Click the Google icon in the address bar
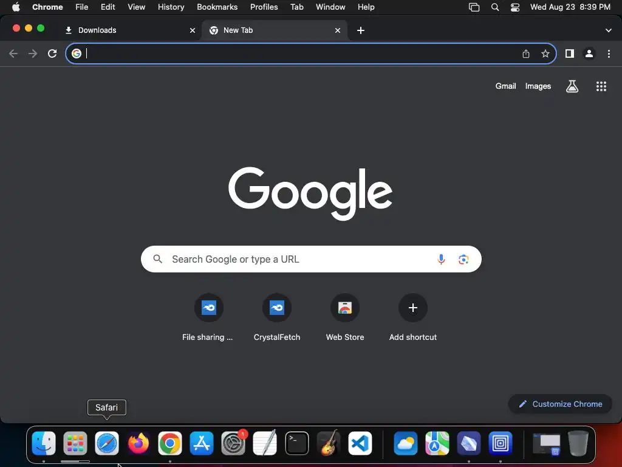Image resolution: width=622 pixels, height=467 pixels. coord(77,54)
